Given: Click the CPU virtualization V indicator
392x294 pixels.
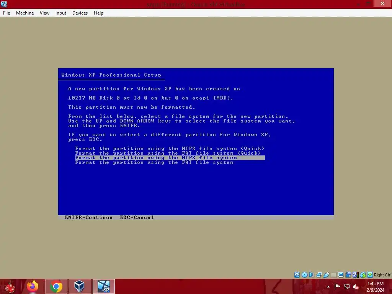Looking at the screenshot, I should pyautogui.click(x=356, y=275).
